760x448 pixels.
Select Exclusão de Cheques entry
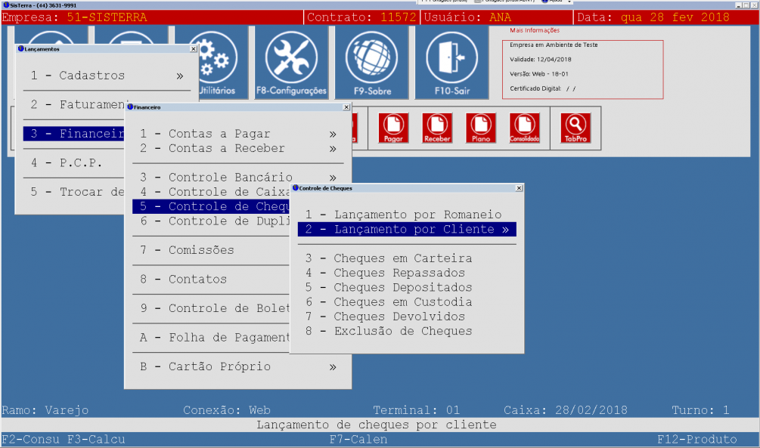[389, 331]
